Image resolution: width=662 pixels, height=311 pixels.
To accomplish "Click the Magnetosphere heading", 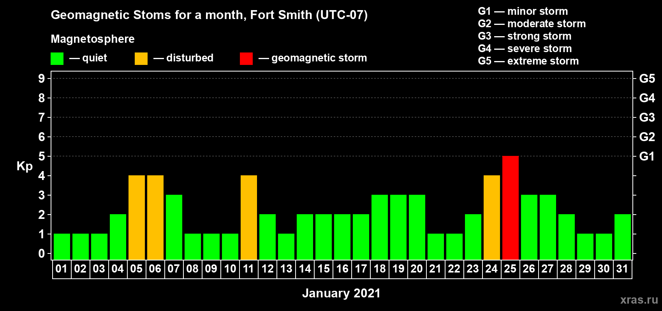I will click(x=93, y=39).
